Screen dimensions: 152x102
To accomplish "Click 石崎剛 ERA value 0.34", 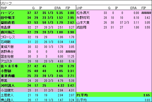I will click(x=60, y=42).
